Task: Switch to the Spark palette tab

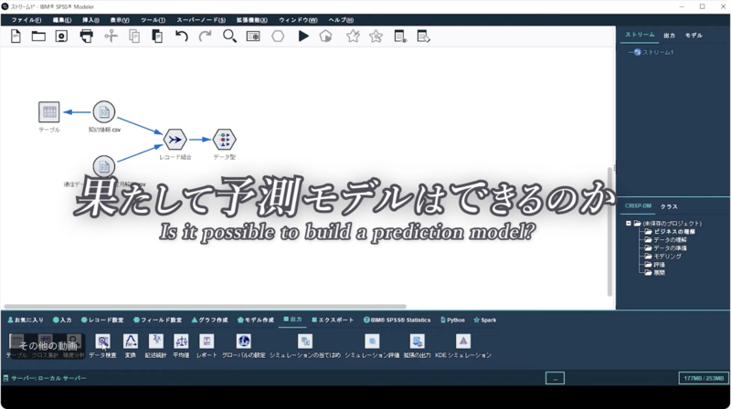Action: tap(485, 320)
